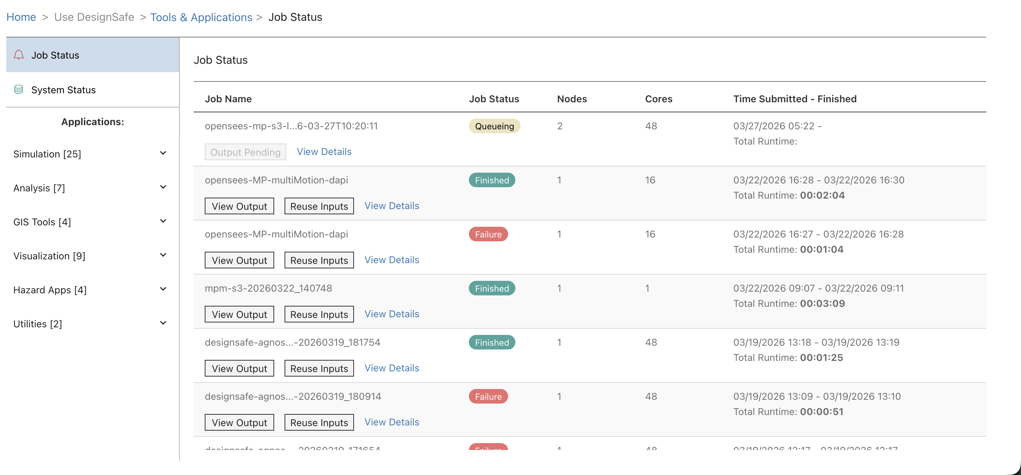Click Total Runtime 00:00:51 value

click(822, 412)
